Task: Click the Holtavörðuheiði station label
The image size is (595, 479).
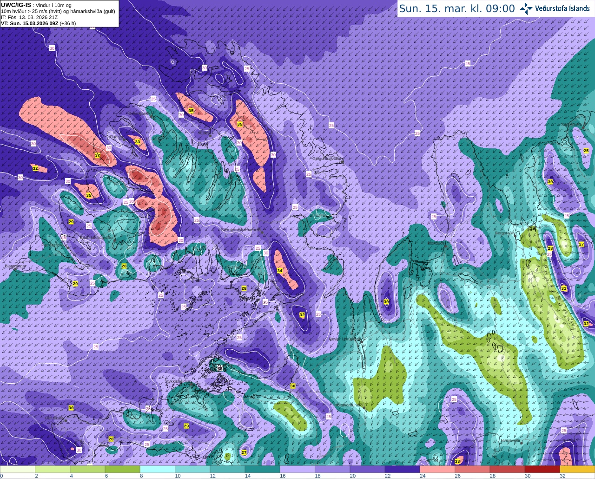Action: point(349,405)
